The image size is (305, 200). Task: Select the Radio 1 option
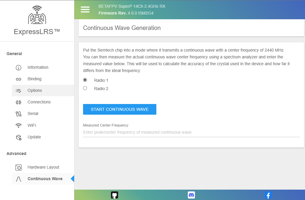tap(85, 80)
